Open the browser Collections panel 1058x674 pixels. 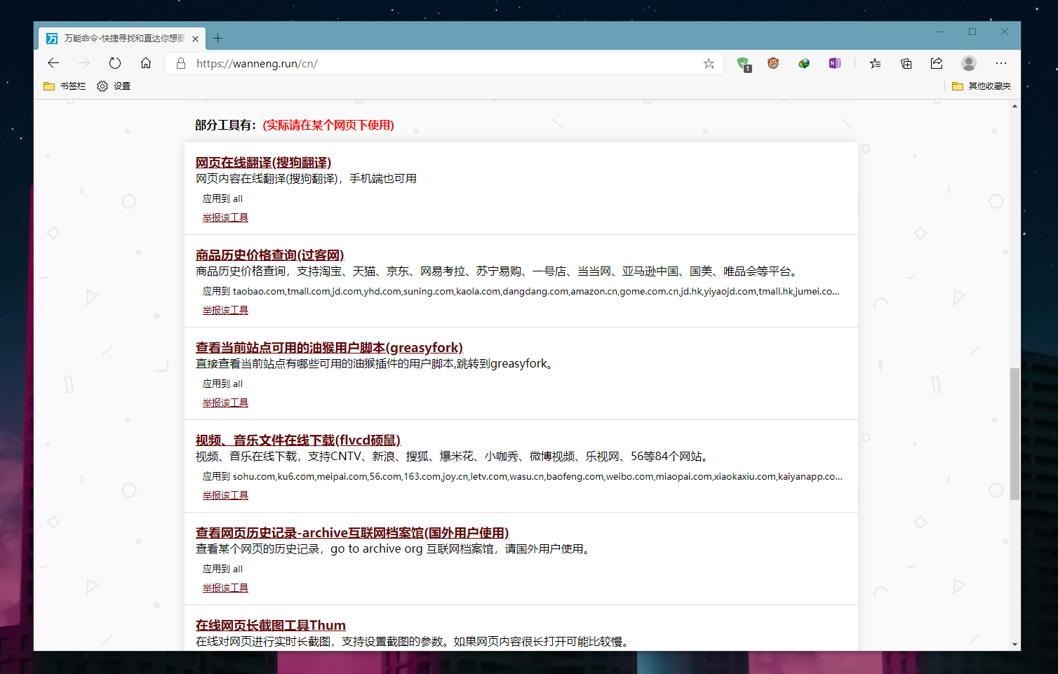tap(906, 63)
